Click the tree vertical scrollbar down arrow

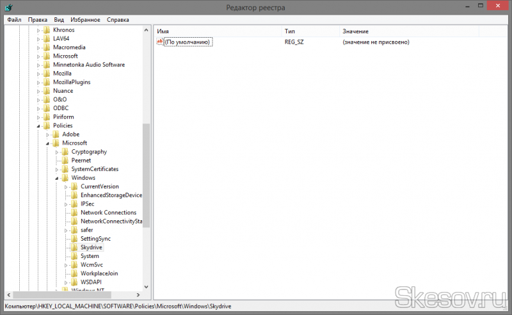146,287
